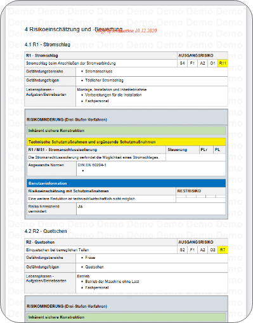Click 'DIN EN 60204-1' norm text
253x323 pixels.
(x=92, y=165)
